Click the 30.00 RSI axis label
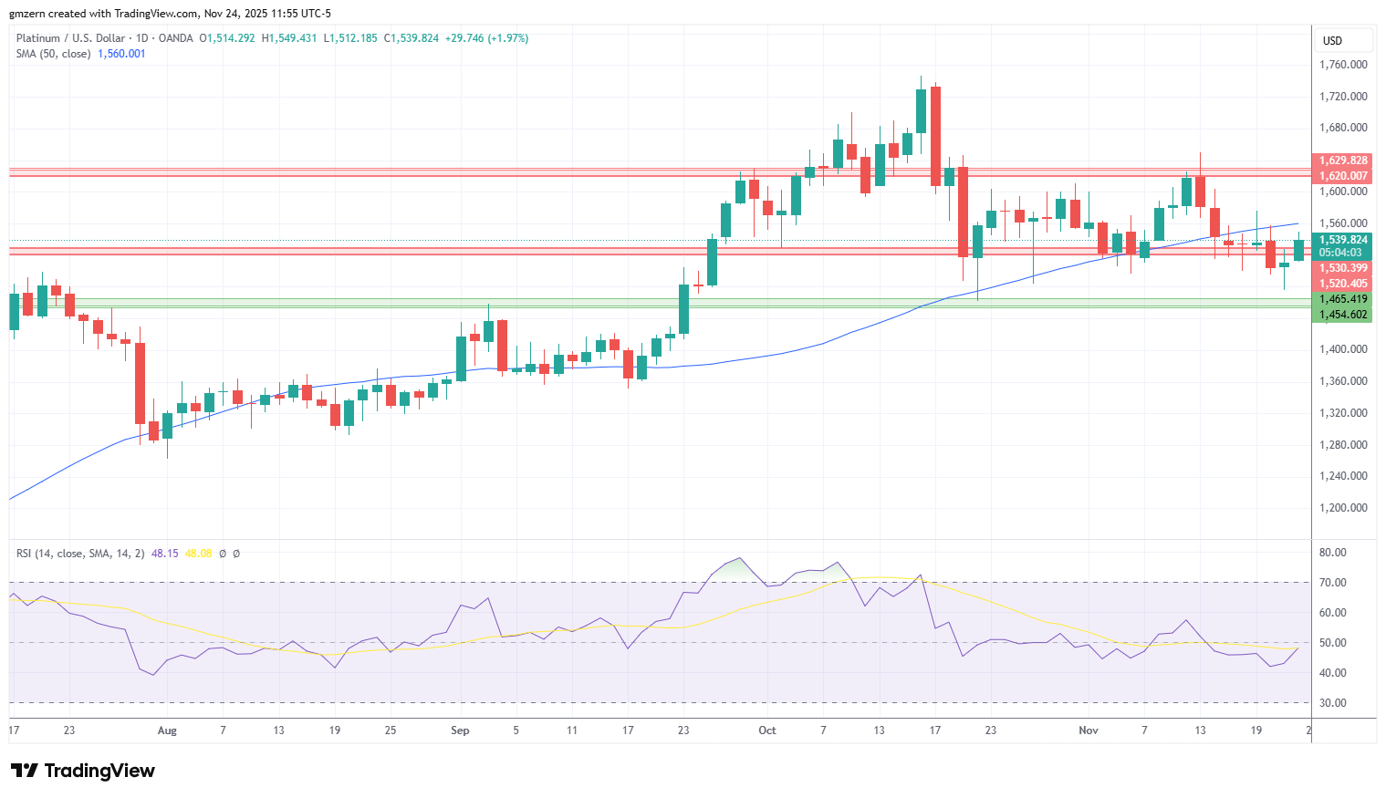This screenshot has height=798, width=1386. [x=1333, y=703]
